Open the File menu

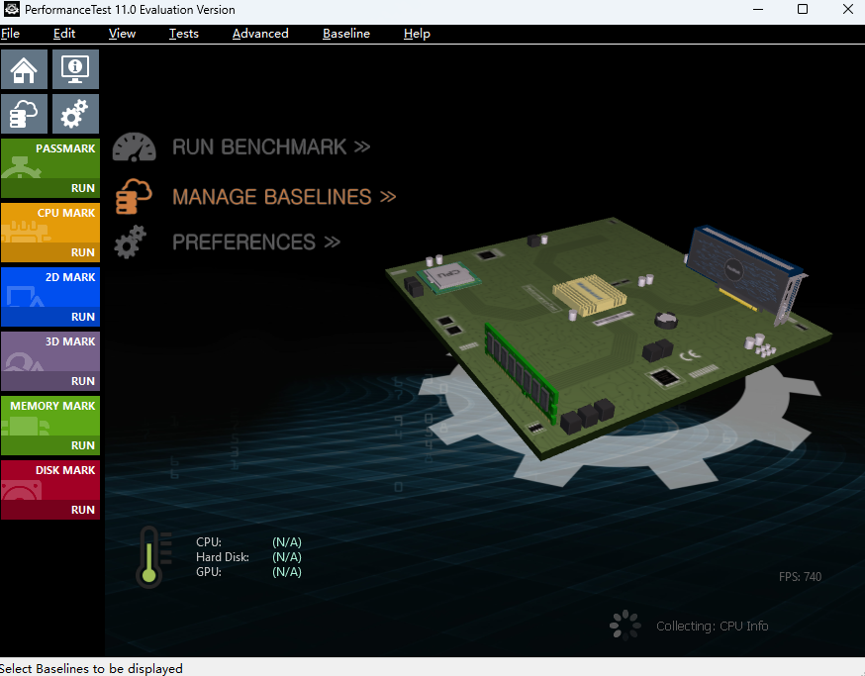(x=11, y=34)
